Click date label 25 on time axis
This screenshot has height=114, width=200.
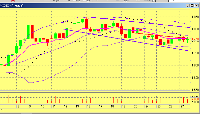pyautogui.click(x=159, y=106)
